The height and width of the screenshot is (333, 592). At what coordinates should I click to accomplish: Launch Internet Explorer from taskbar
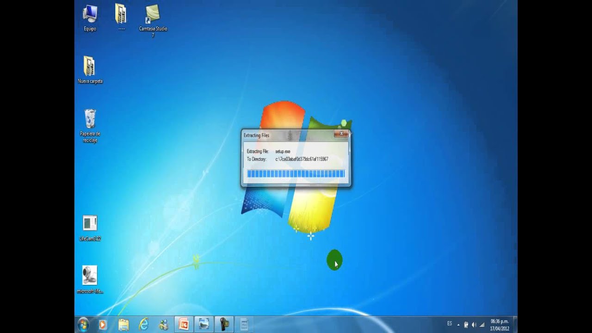pos(144,325)
